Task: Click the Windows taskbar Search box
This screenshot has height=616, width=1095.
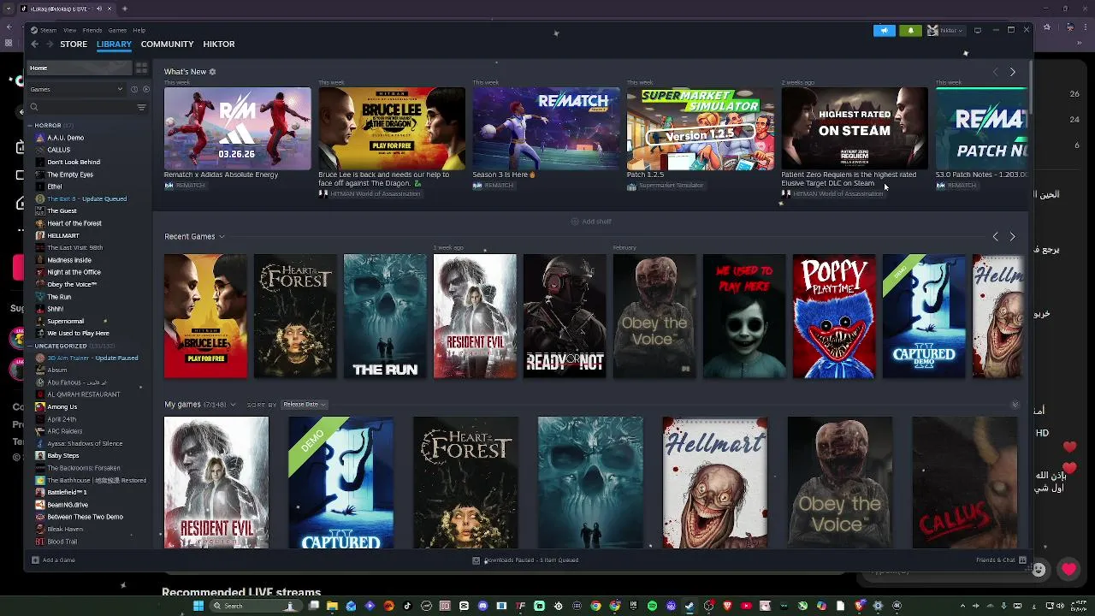Action: (x=254, y=606)
